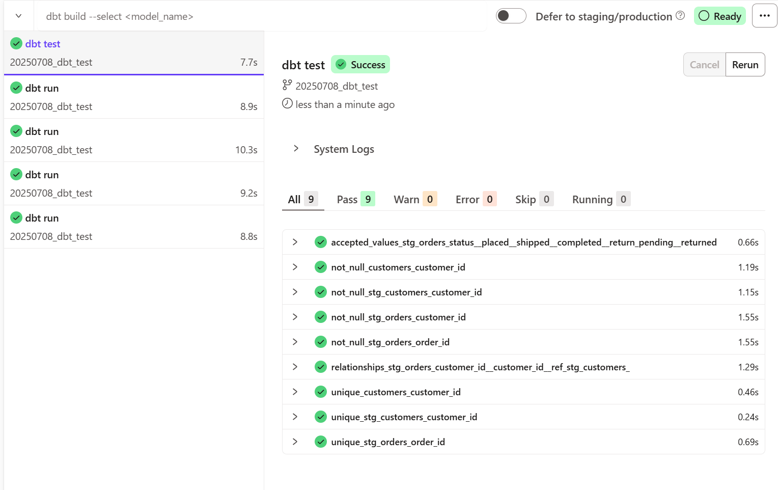Switch to the Pass 9 tab
Viewport: 778px width, 490px height.
click(x=355, y=199)
